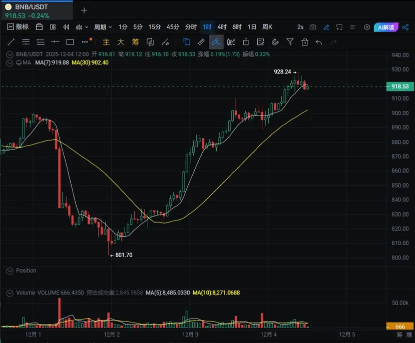The image size is (415, 343).
Task: Collapse the Volume panel chevron
Action: pyautogui.click(x=10, y=293)
